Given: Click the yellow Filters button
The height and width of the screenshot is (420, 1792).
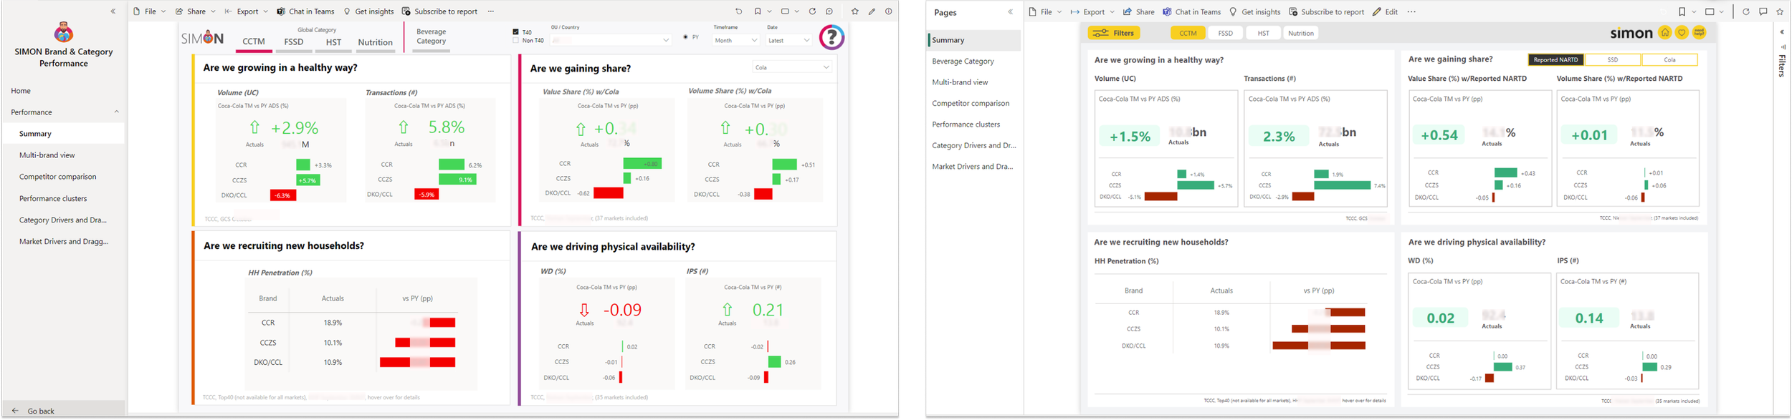Looking at the screenshot, I should coord(1113,33).
